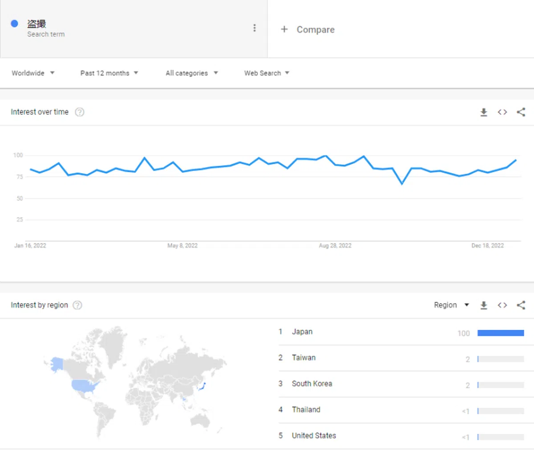This screenshot has height=450, width=534.
Task: Share the Interest over time chart
Action: (521, 112)
